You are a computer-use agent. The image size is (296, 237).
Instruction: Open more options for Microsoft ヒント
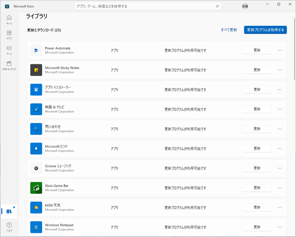coord(280,149)
